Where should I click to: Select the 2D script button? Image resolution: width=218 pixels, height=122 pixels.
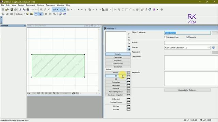pyautogui.click(x=116, y=76)
